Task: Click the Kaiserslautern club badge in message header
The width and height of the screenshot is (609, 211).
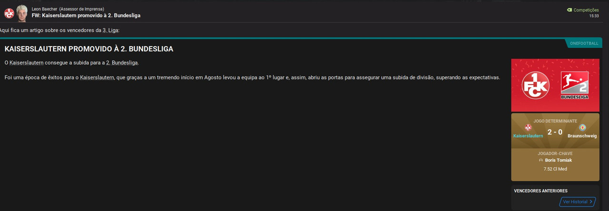Action: [x=9, y=13]
